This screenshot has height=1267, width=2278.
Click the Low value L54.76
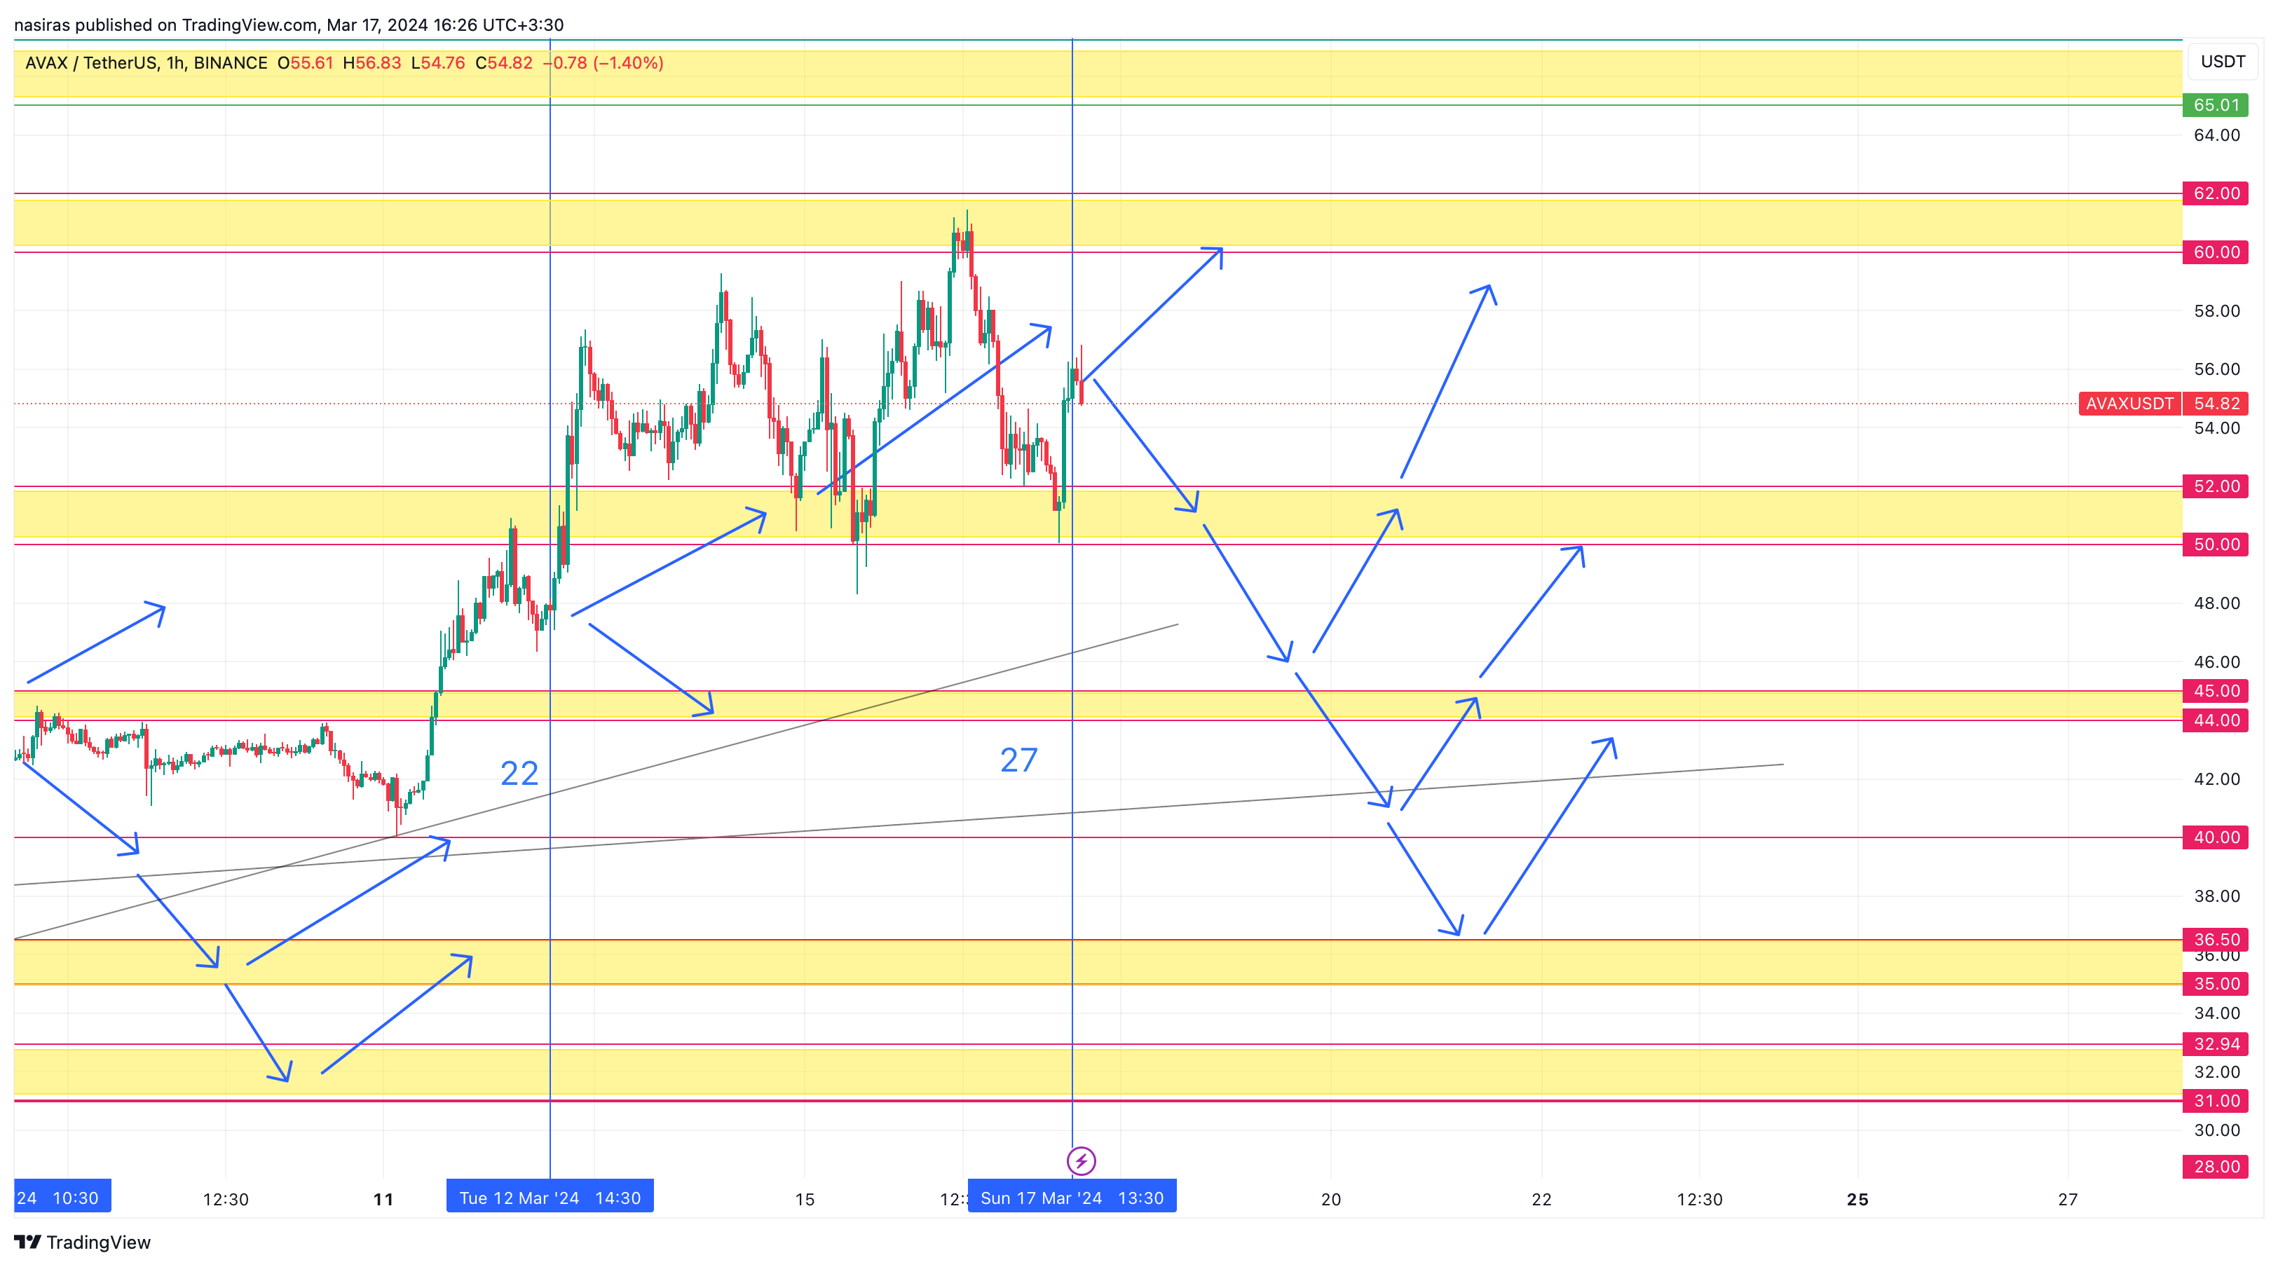point(438,63)
